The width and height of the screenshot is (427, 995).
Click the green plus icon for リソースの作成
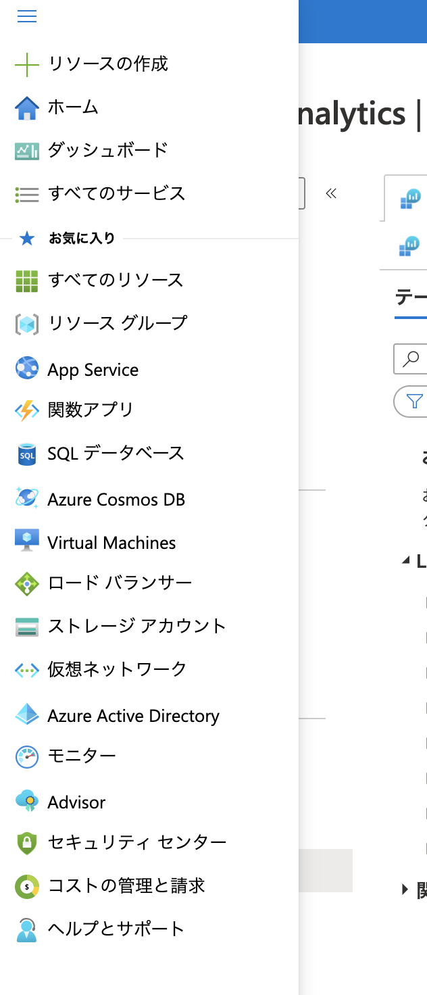pos(27,65)
